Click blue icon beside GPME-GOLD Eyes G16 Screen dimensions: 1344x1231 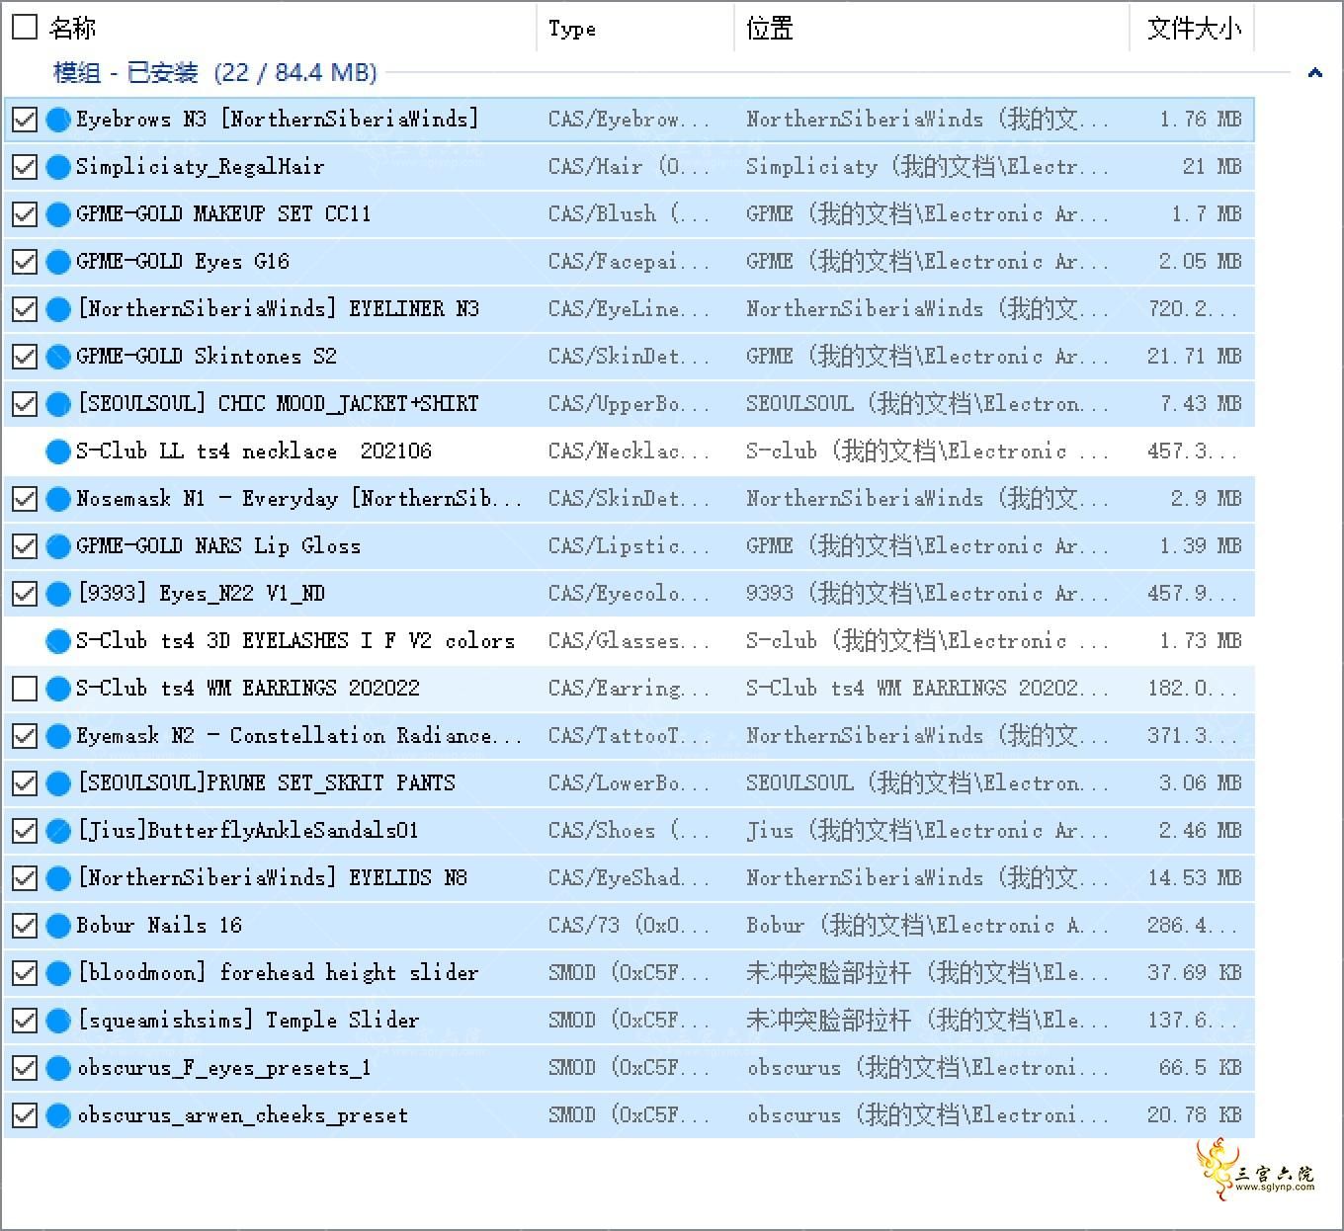point(58,263)
